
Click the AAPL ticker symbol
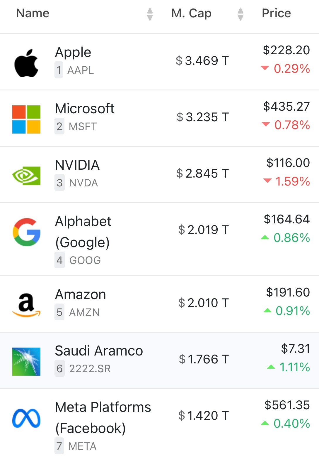click(81, 70)
